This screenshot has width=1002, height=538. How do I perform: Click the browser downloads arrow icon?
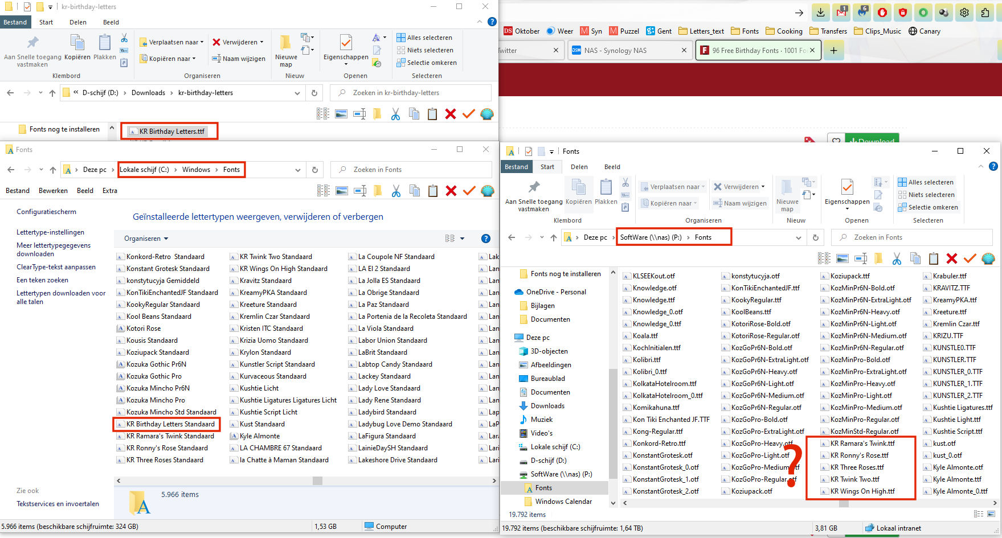[x=820, y=13]
